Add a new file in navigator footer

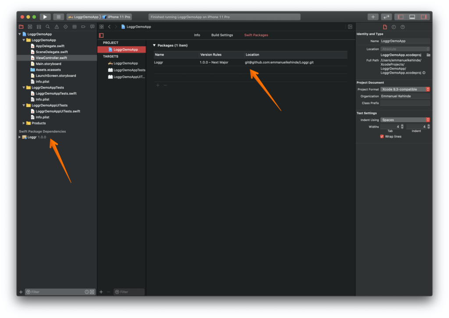pos(21,292)
